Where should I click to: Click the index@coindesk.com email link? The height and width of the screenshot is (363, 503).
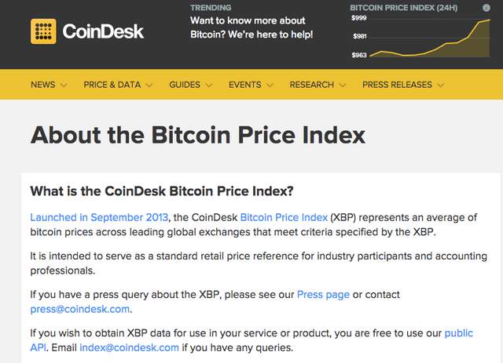point(129,347)
